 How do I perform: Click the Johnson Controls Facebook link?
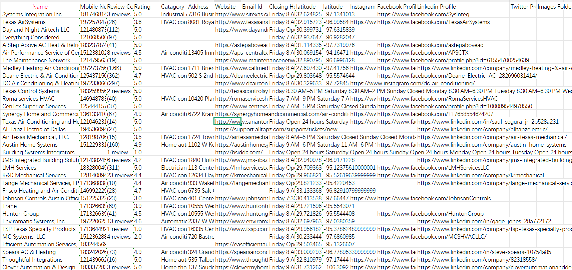(x=434, y=198)
